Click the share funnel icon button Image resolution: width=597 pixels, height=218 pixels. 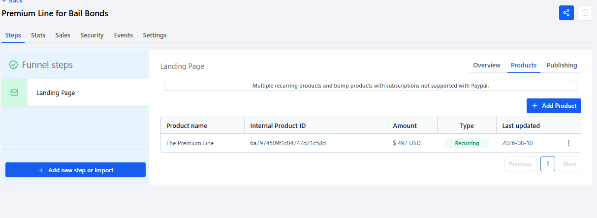[x=566, y=13]
